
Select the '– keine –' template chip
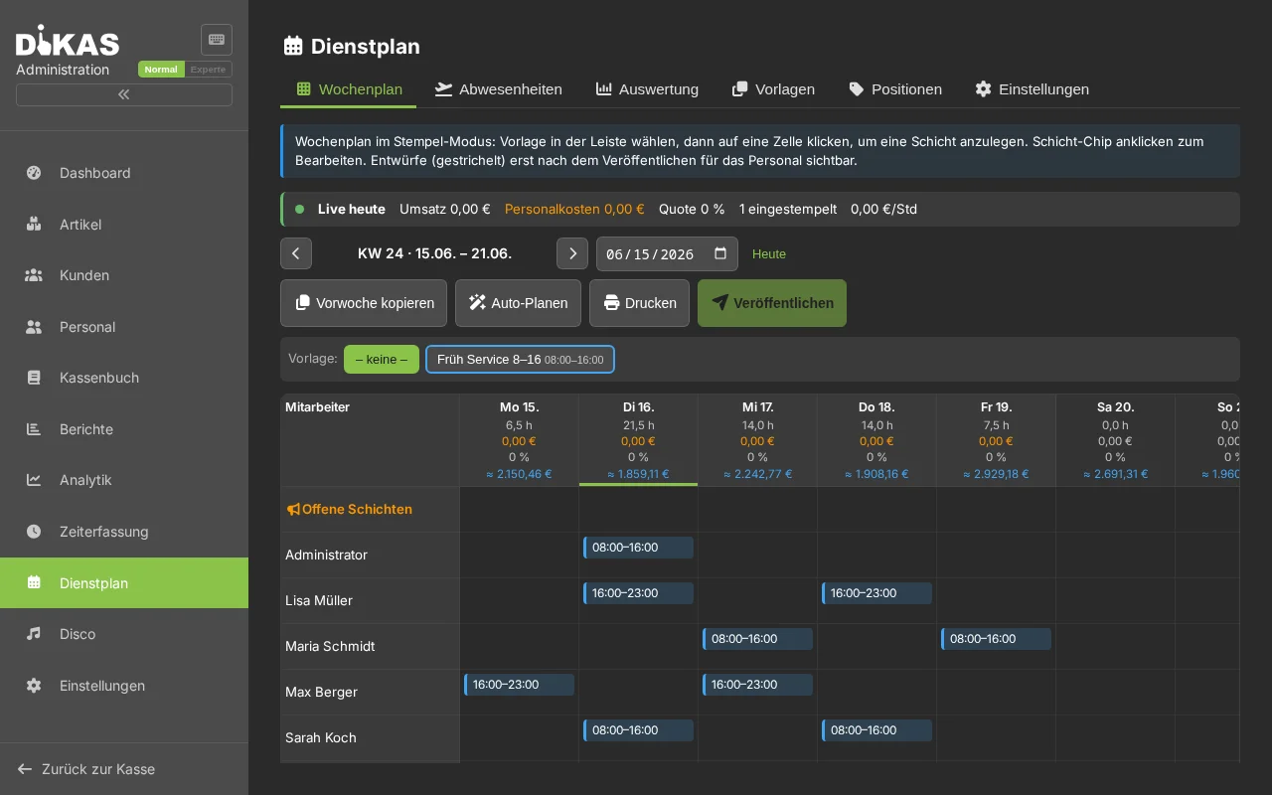click(382, 359)
